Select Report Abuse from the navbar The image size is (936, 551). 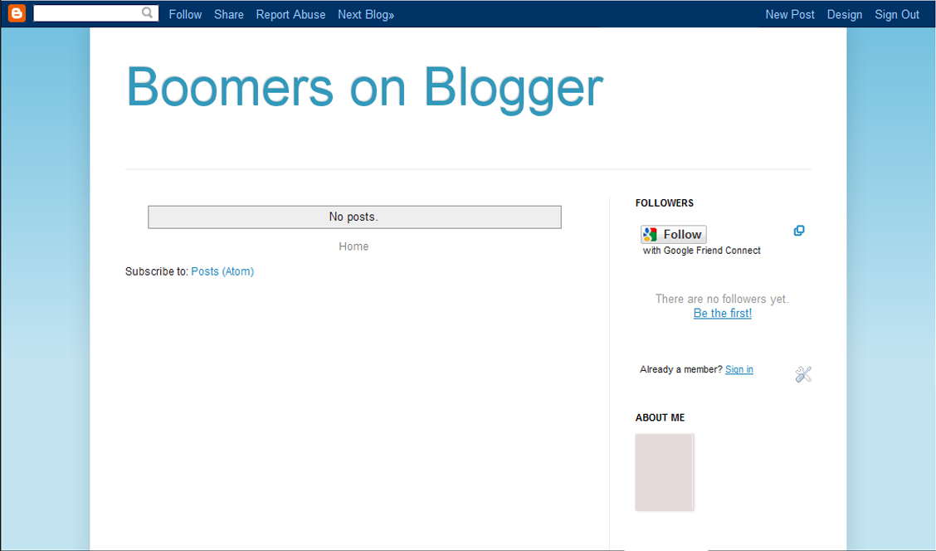[290, 14]
